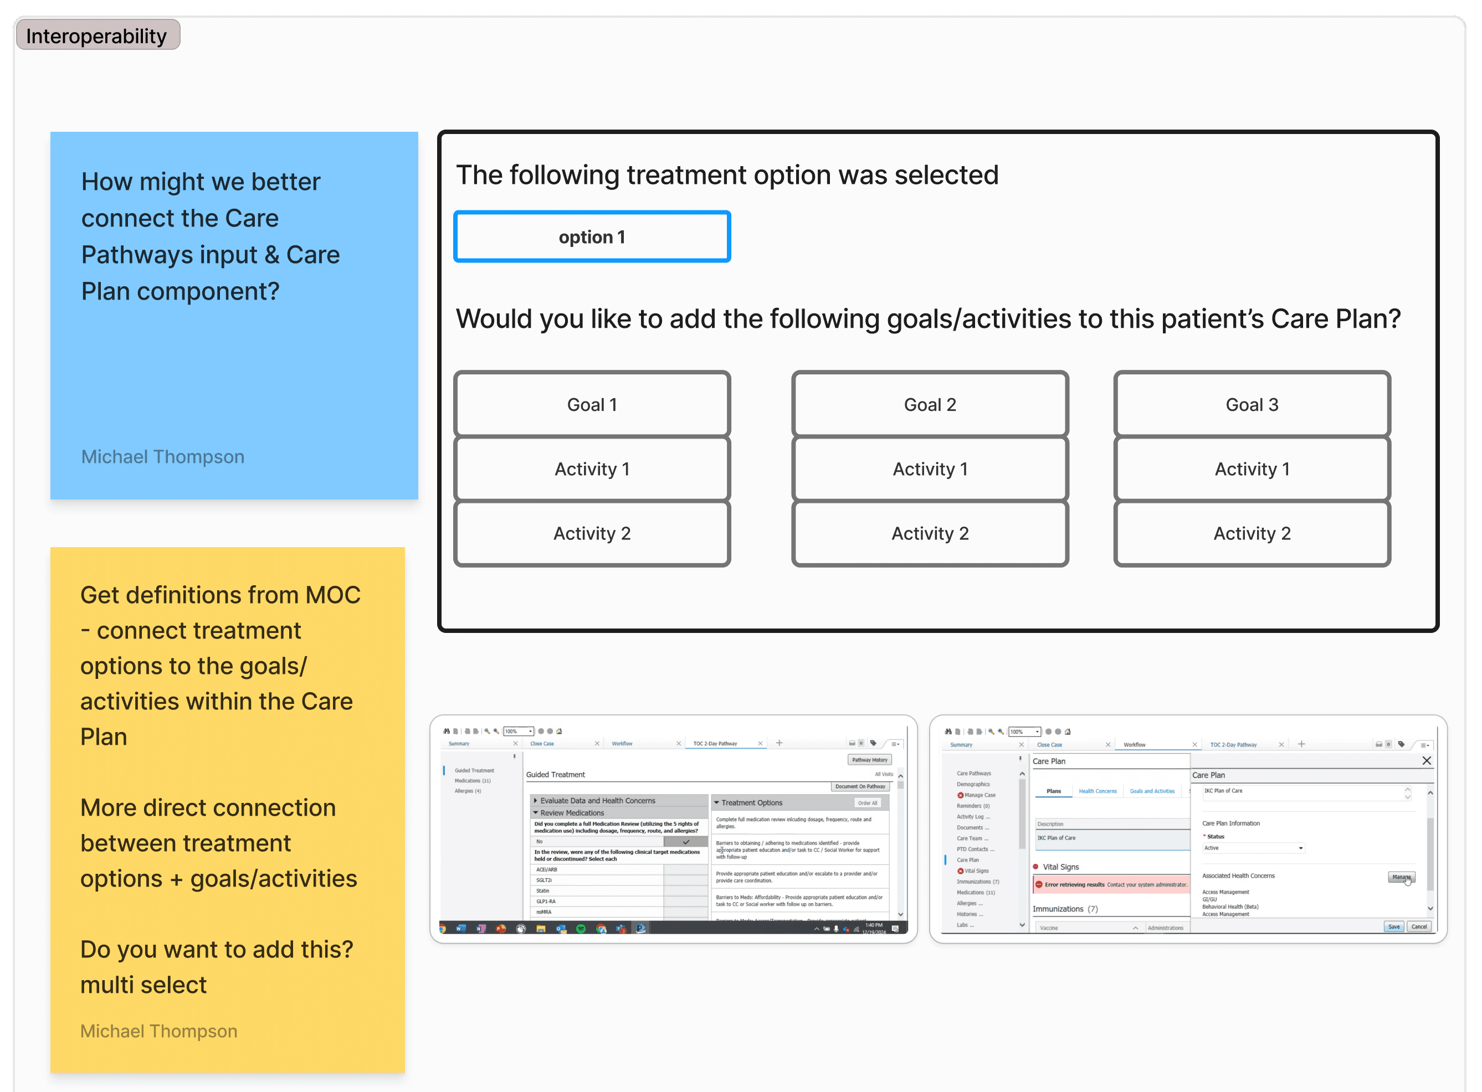Viewport: 1482px width, 1092px height.
Task: Open Spotify from the Windows taskbar
Action: pyautogui.click(x=581, y=929)
